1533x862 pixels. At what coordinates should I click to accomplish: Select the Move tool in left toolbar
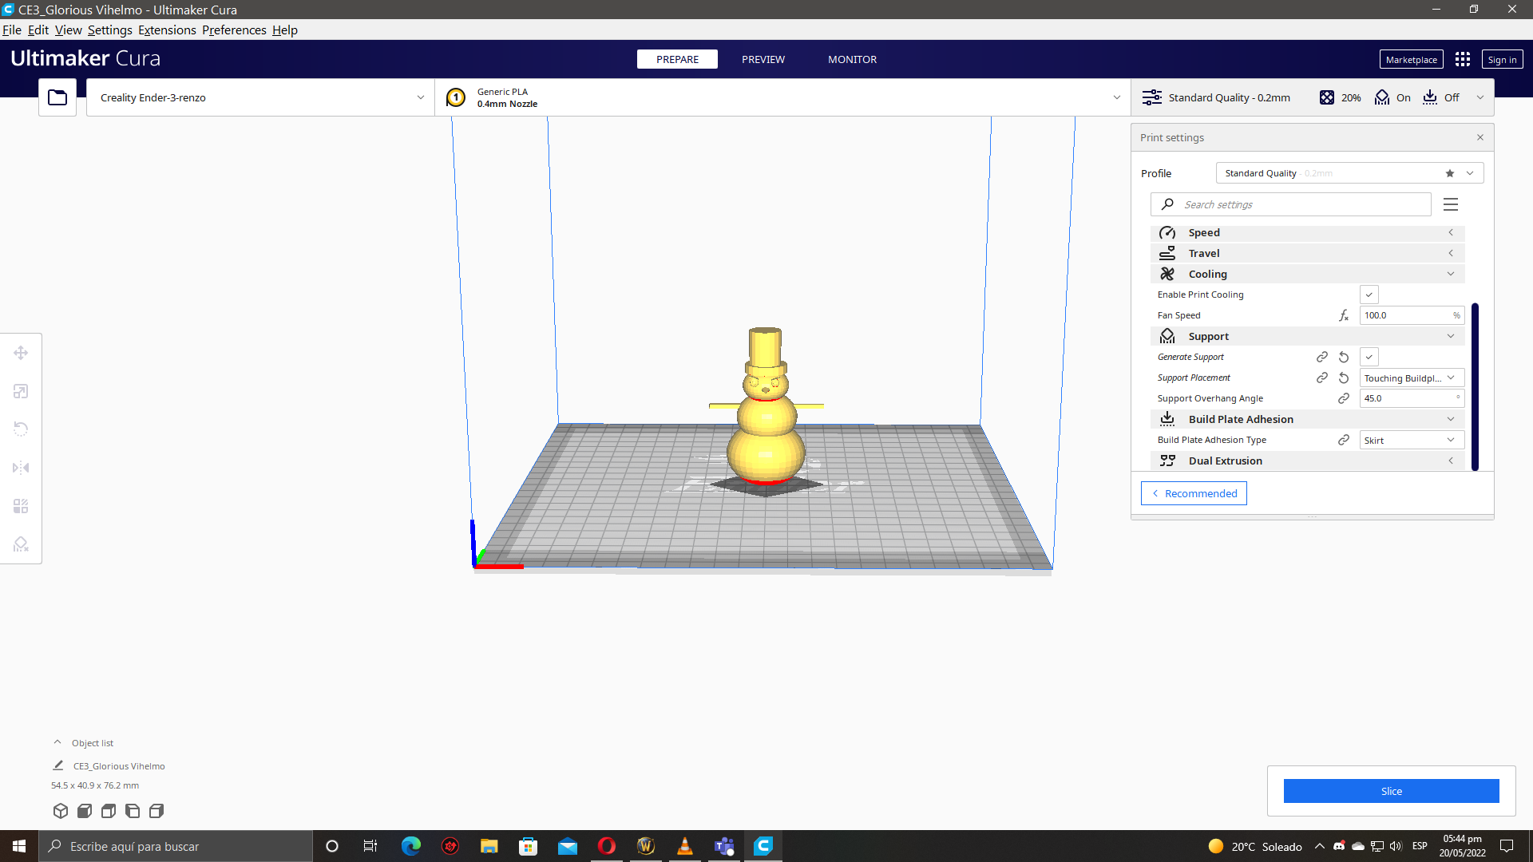tap(21, 353)
